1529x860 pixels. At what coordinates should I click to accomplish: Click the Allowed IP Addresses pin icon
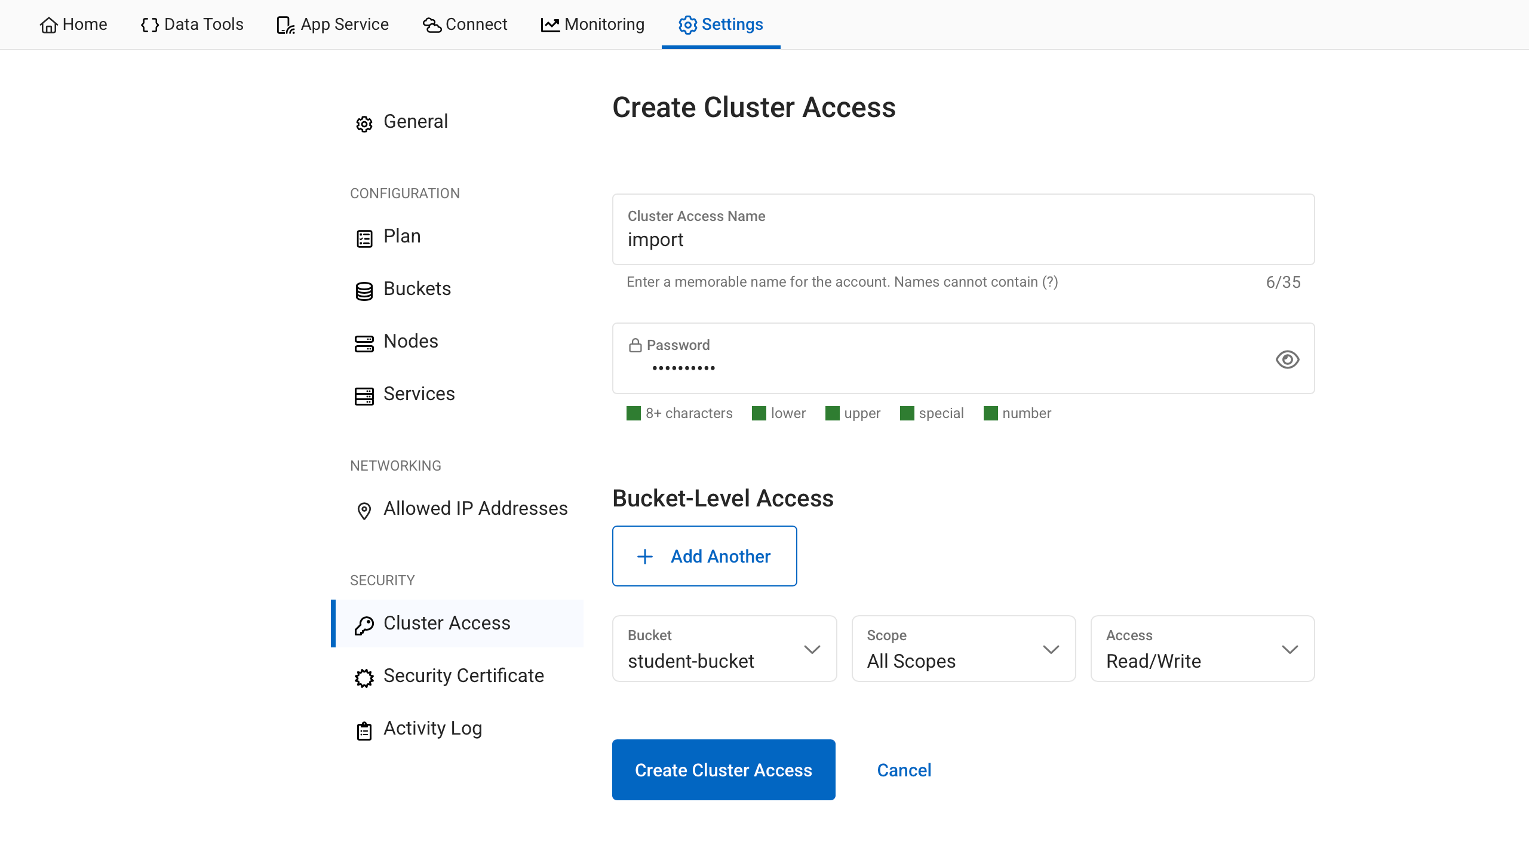click(x=364, y=511)
